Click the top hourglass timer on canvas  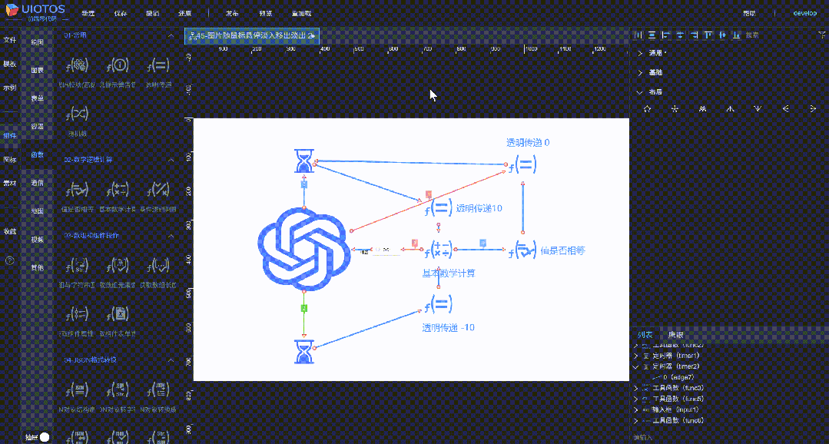(x=304, y=161)
